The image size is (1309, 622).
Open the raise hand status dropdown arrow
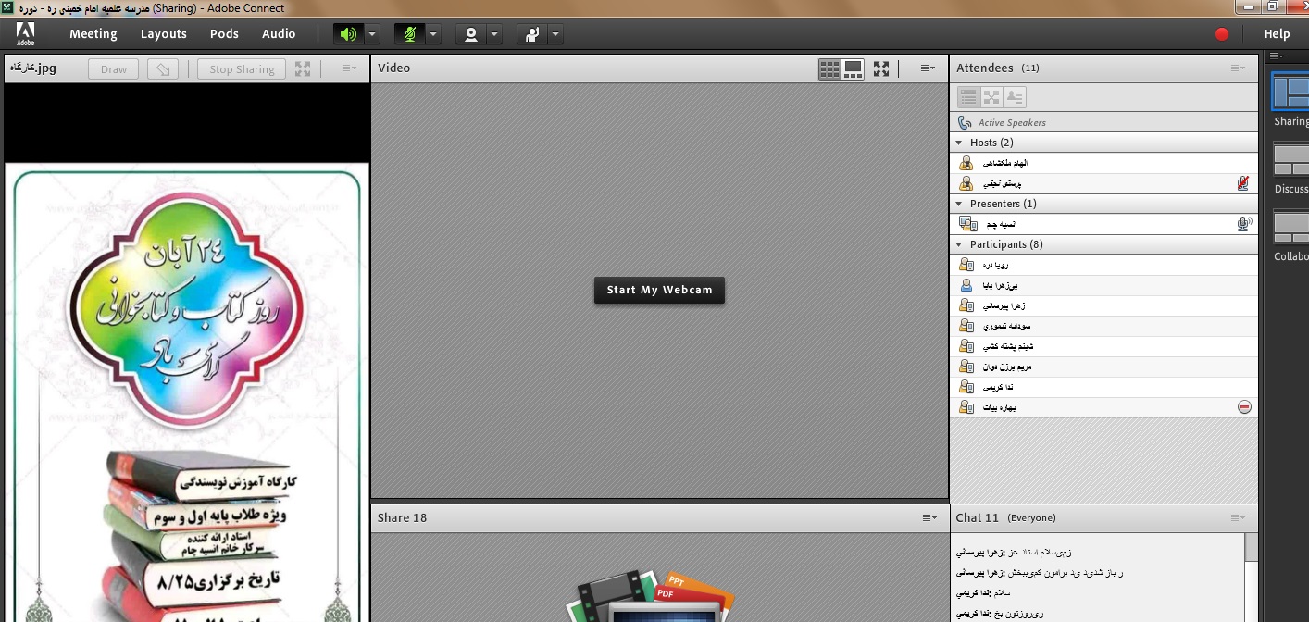click(555, 34)
